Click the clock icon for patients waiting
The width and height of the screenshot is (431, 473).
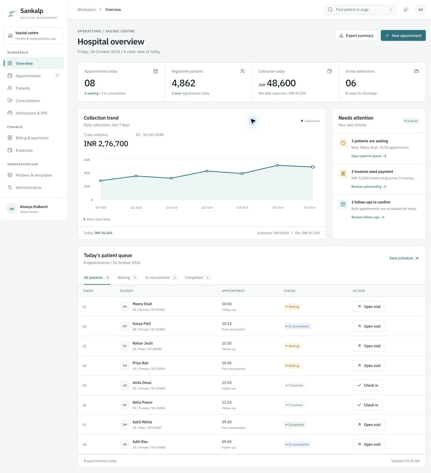tap(343, 143)
